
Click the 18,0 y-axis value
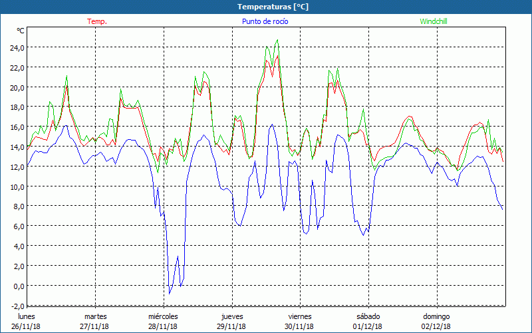(x=17, y=107)
